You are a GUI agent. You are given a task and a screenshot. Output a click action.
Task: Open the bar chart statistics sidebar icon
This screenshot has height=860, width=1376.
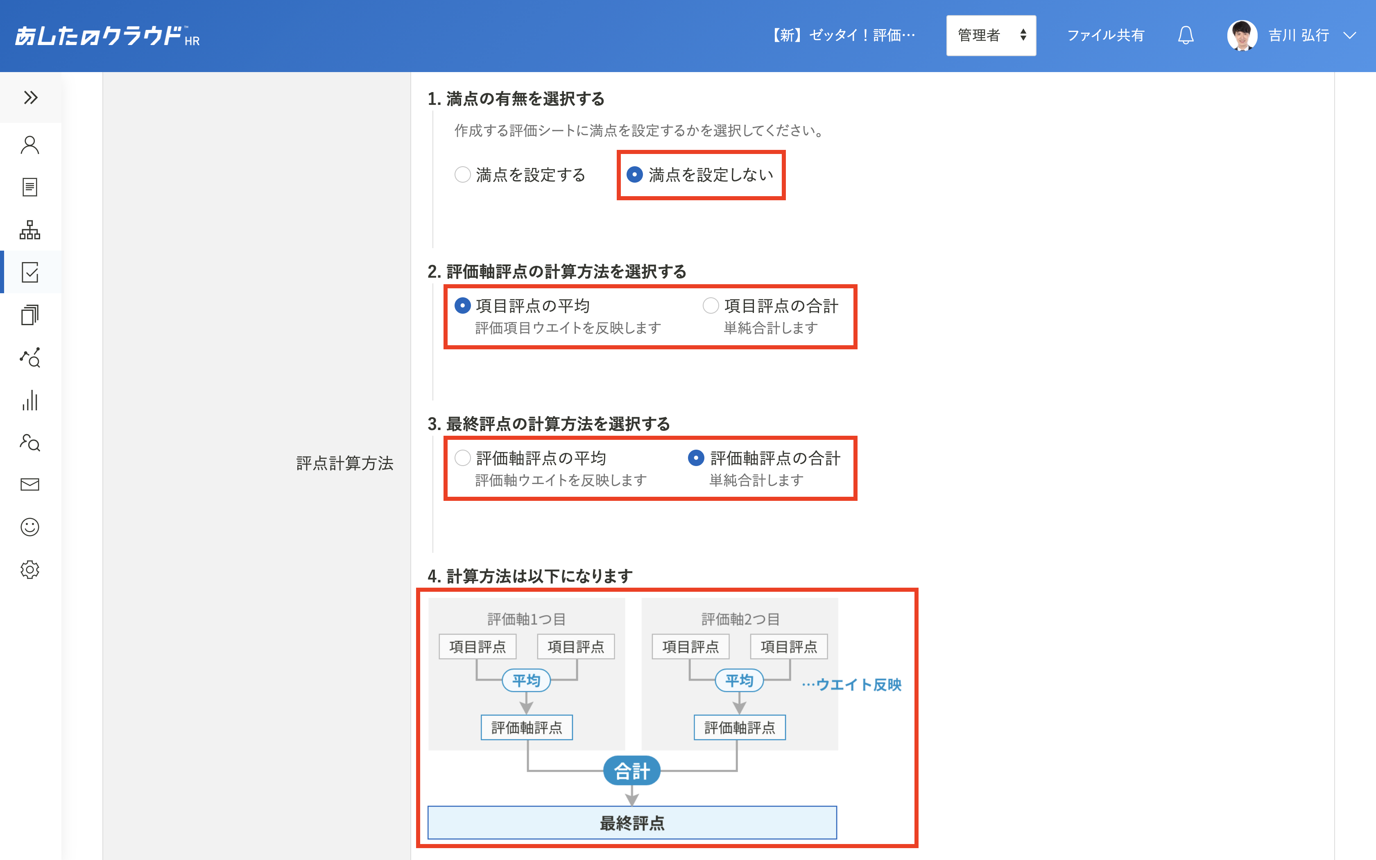[30, 400]
